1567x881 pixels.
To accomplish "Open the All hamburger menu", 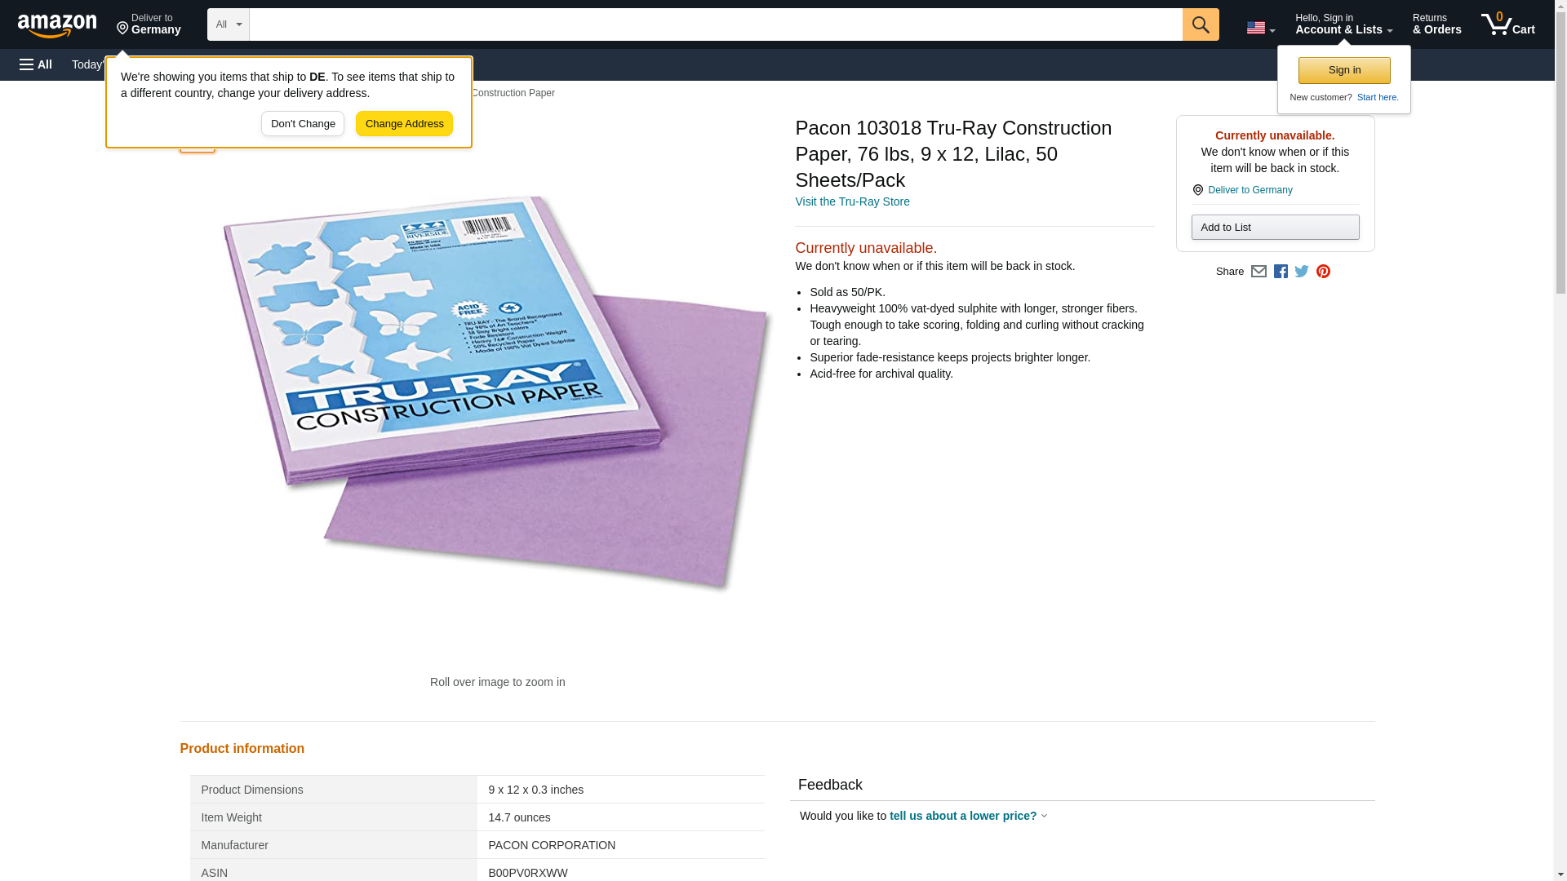I will [x=36, y=64].
